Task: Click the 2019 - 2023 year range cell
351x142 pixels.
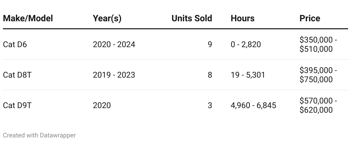Action: pyautogui.click(x=114, y=75)
